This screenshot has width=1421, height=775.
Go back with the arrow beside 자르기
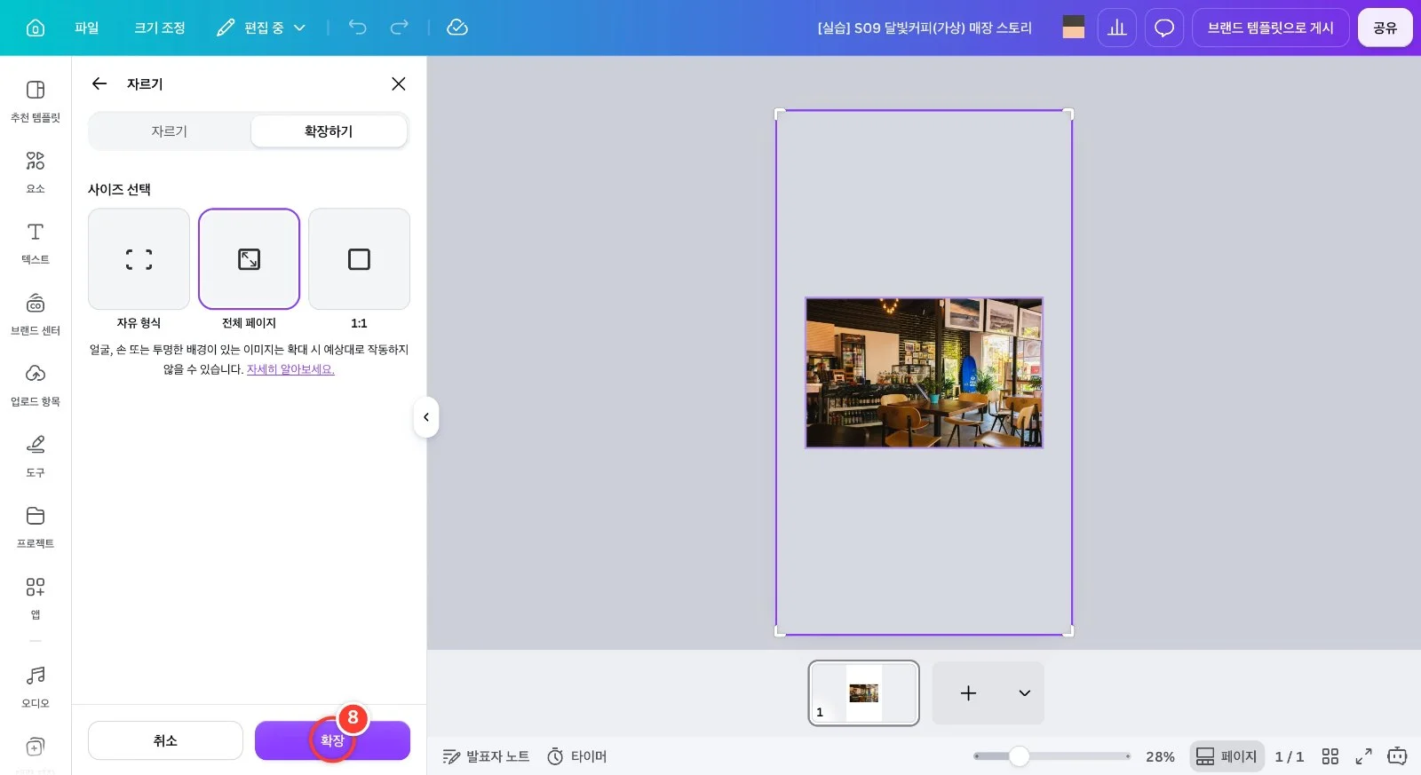coord(99,83)
